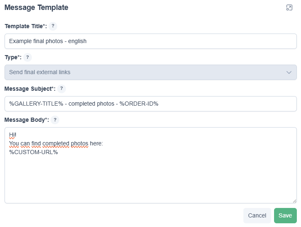Open help tooltip next to Template Title
The image size is (301, 227).
click(x=53, y=26)
